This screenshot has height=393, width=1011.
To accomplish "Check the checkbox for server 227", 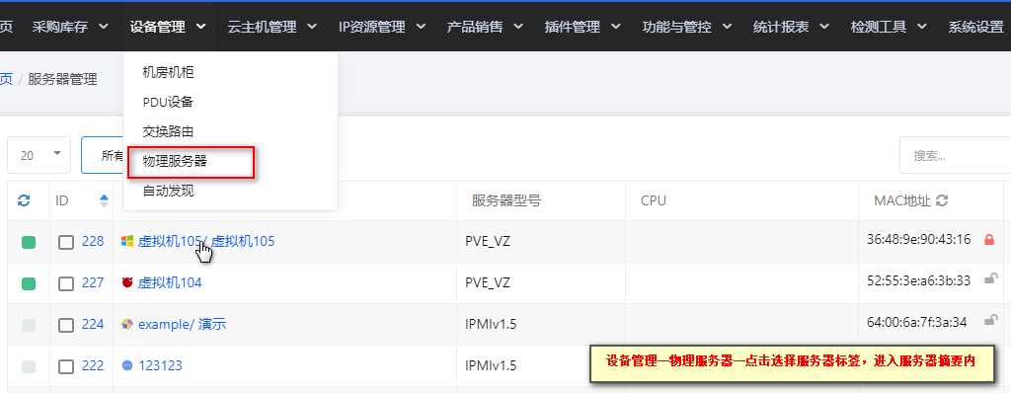I will pos(66,283).
